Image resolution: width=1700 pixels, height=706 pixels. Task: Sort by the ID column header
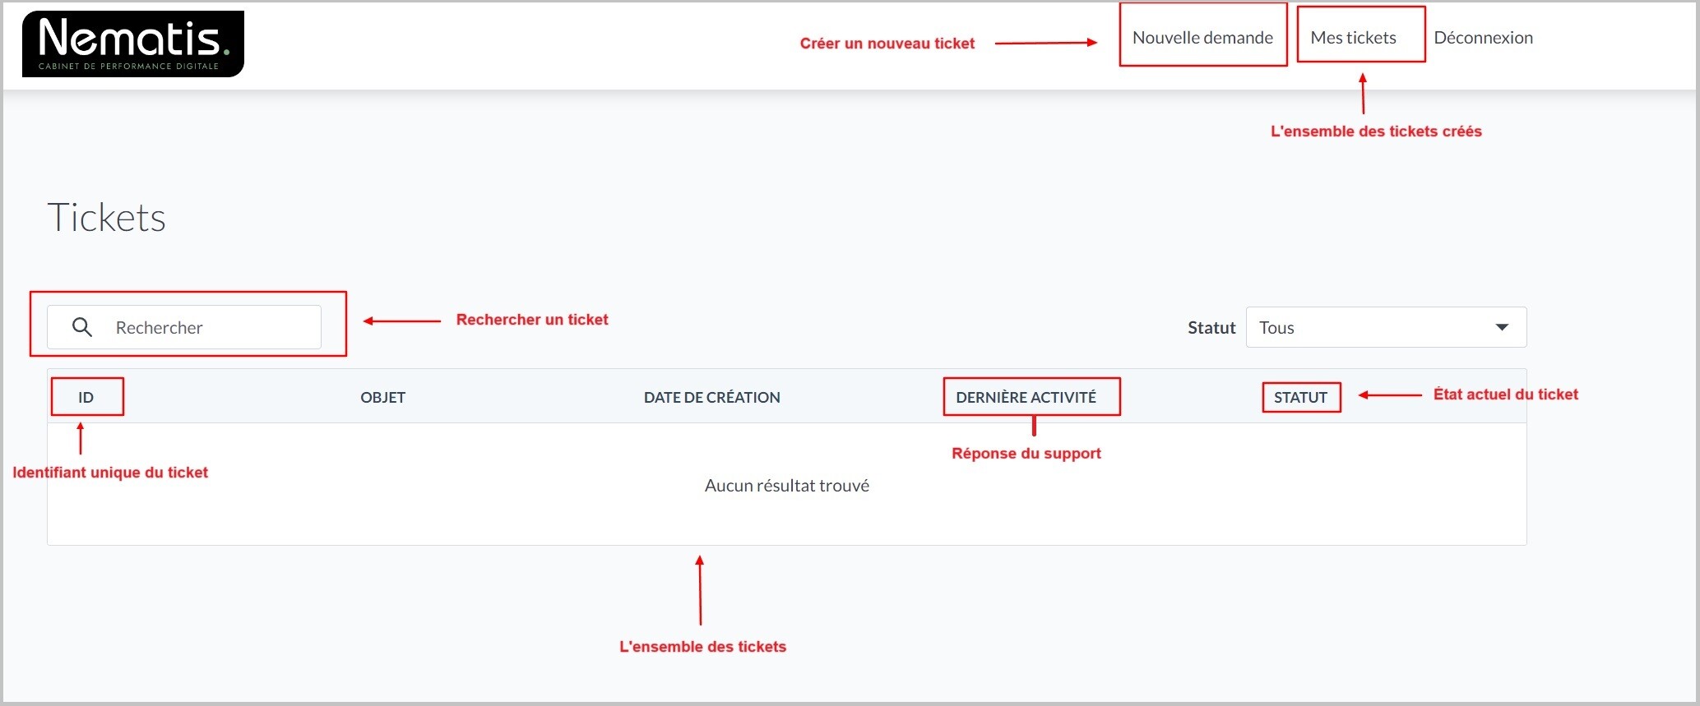point(86,398)
